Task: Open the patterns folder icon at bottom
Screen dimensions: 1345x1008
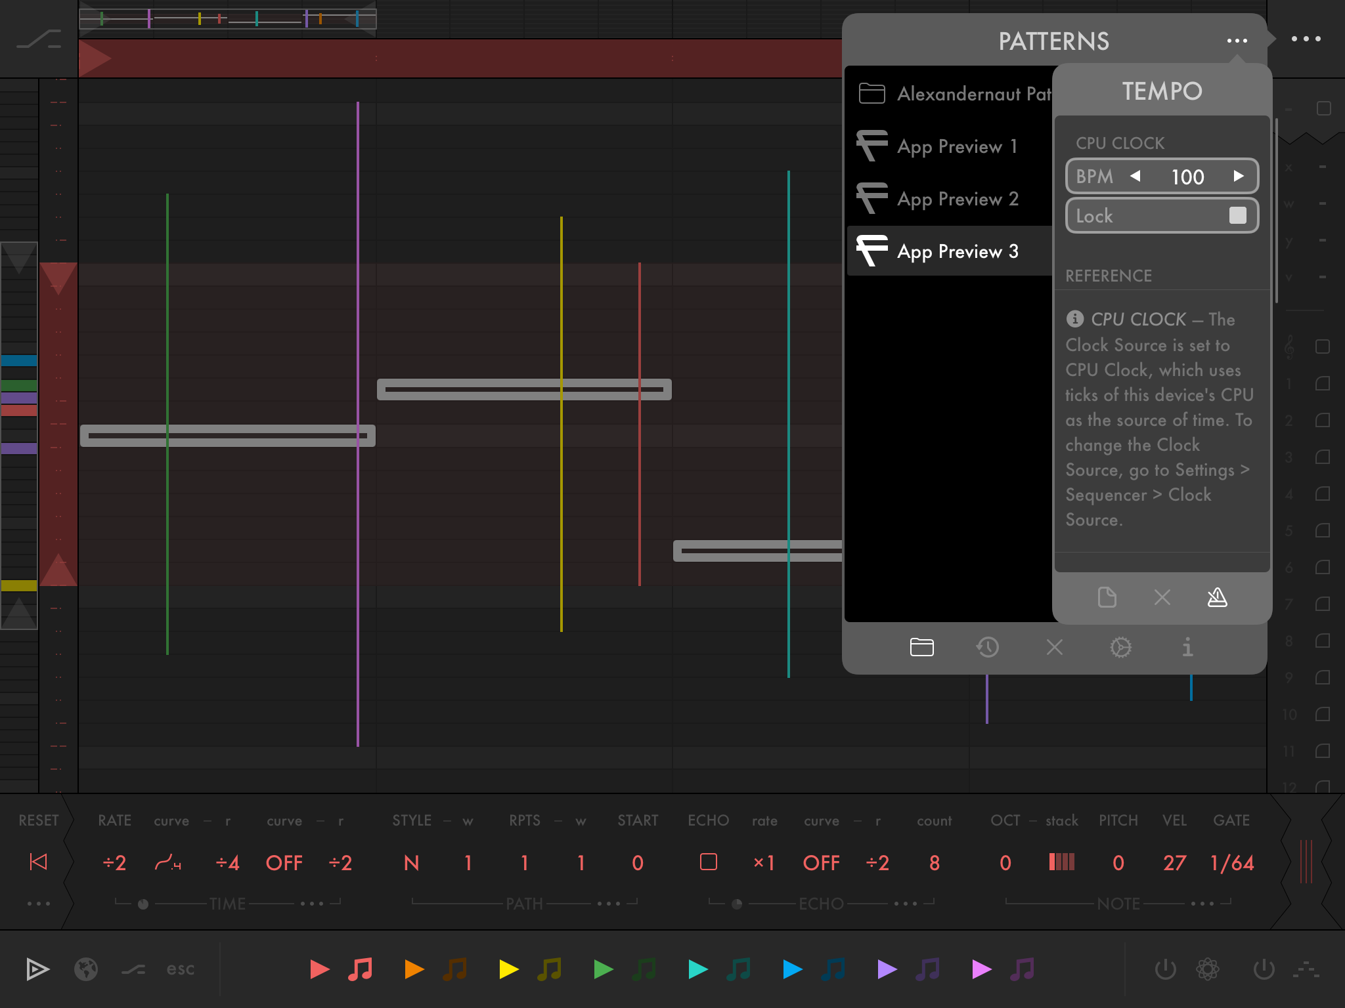Action: (921, 647)
